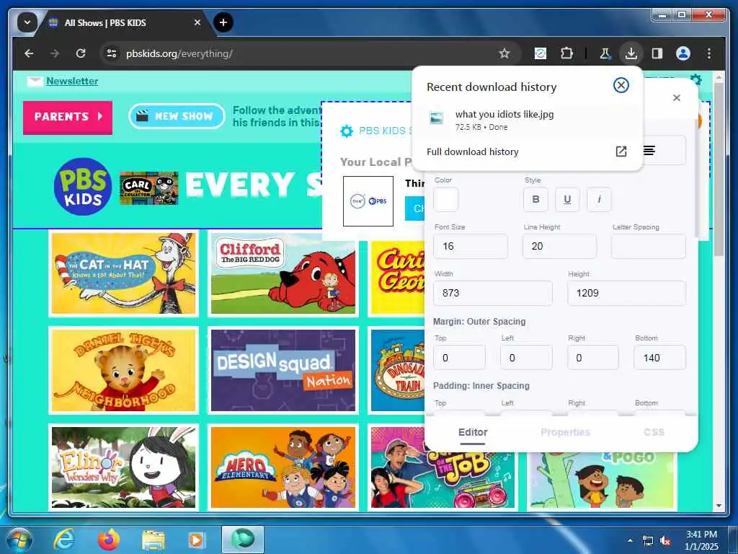Screen dimensions: 738x554
Task: Toggle Underline style button
Action: pyautogui.click(x=567, y=199)
